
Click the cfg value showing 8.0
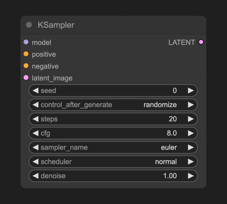[x=173, y=133]
